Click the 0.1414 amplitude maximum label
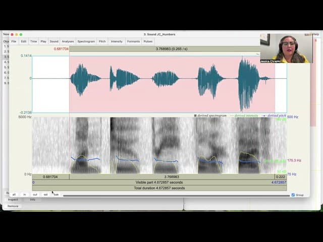This screenshot has width=323, height=242. (26, 56)
